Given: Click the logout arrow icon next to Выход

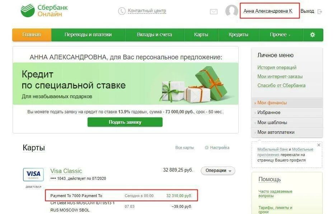Looking at the screenshot, I should click(x=320, y=12).
